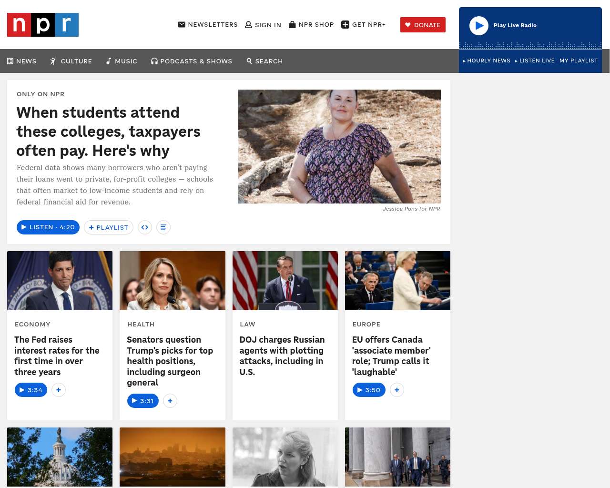Viewport: 610px width, 488px height.
Task: Open NPR Shop from the top bar
Action: tap(311, 24)
